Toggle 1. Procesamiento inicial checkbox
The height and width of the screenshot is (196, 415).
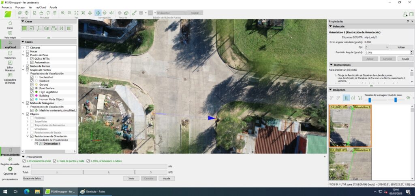[x=24, y=161]
